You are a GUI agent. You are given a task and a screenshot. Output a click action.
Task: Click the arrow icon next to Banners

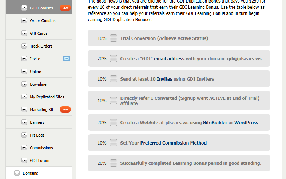pos(24,122)
